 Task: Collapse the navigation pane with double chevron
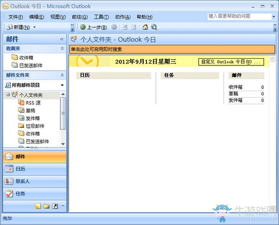click(x=62, y=39)
